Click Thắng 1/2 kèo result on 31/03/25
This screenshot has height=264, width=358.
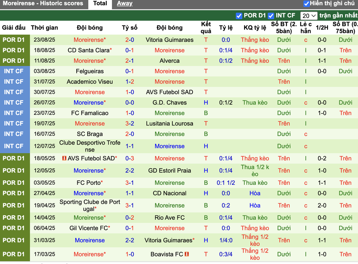[x=255, y=241]
